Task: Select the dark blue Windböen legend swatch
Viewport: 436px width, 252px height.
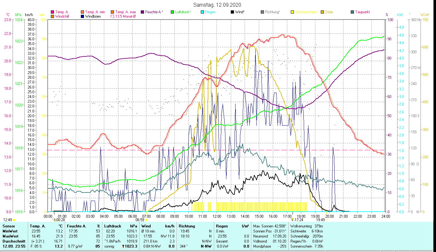Action: tap(82, 16)
